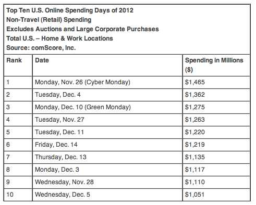Select the $1,465 spending value
256x205 pixels.
[195, 82]
